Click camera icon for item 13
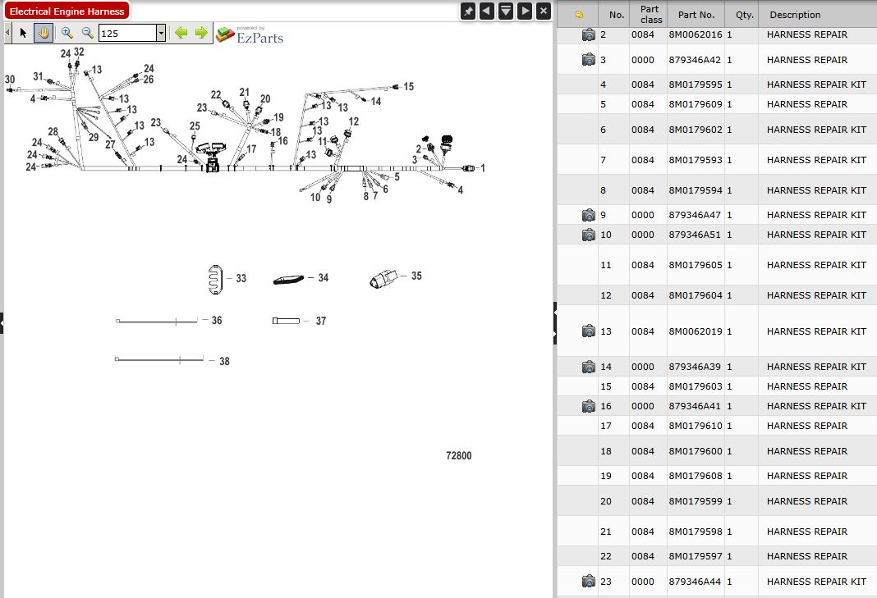 tap(588, 331)
